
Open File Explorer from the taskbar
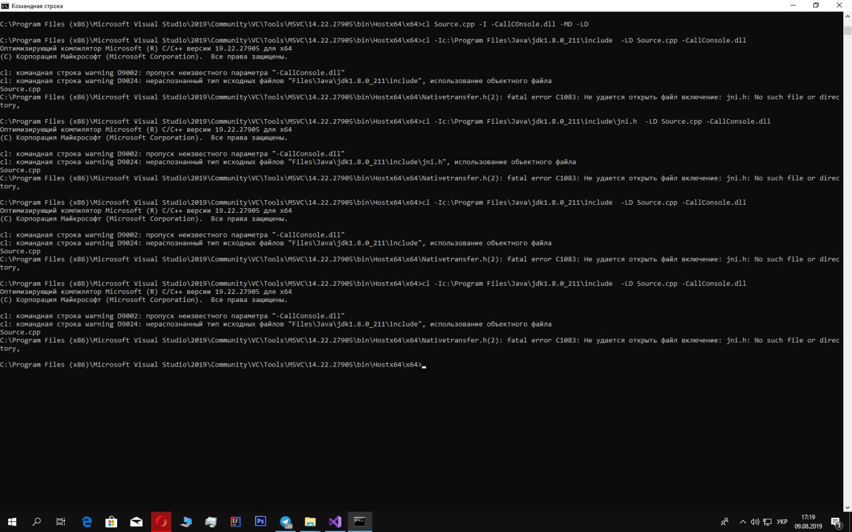(310, 522)
